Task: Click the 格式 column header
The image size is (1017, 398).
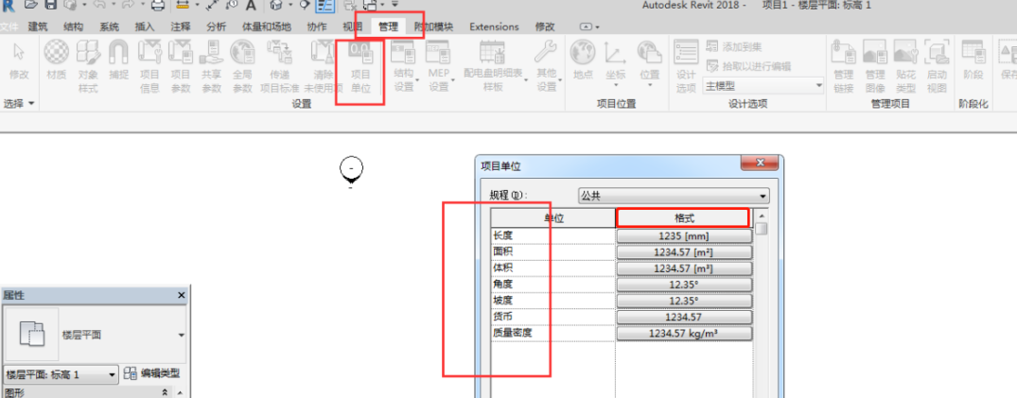Action: [x=684, y=218]
